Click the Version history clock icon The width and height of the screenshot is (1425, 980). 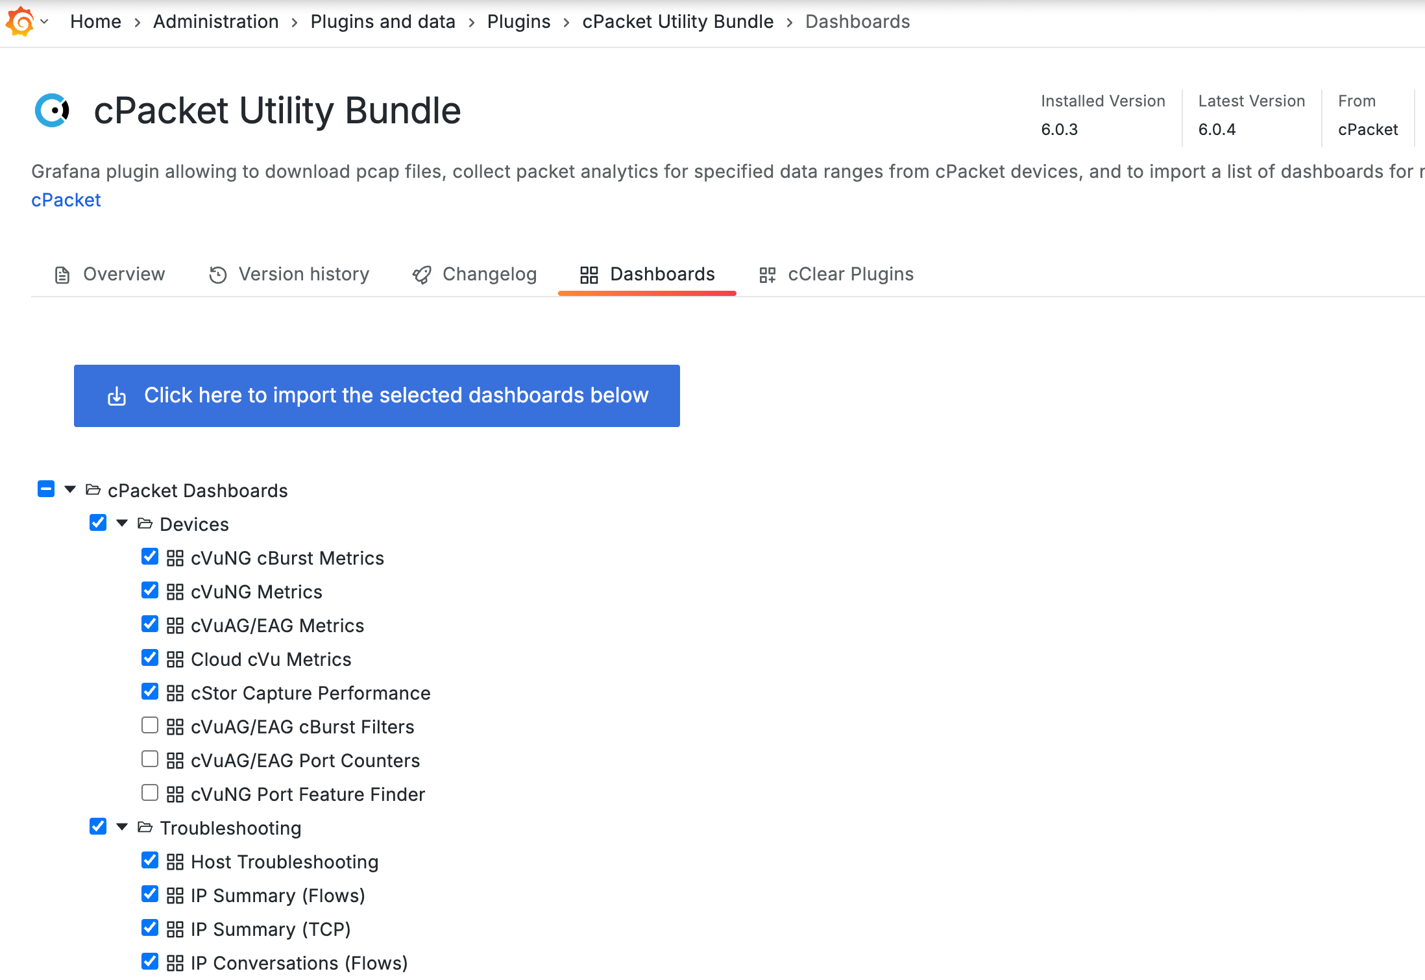tap(218, 275)
